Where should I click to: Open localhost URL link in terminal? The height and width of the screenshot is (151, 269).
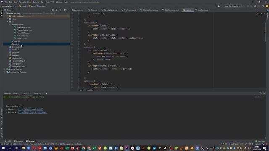[31, 109]
